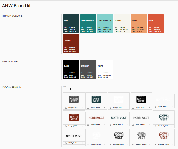Viewport: 178px width, 149px height.
Task: Download the Badge_NAVY logo file
Action: (88, 108)
